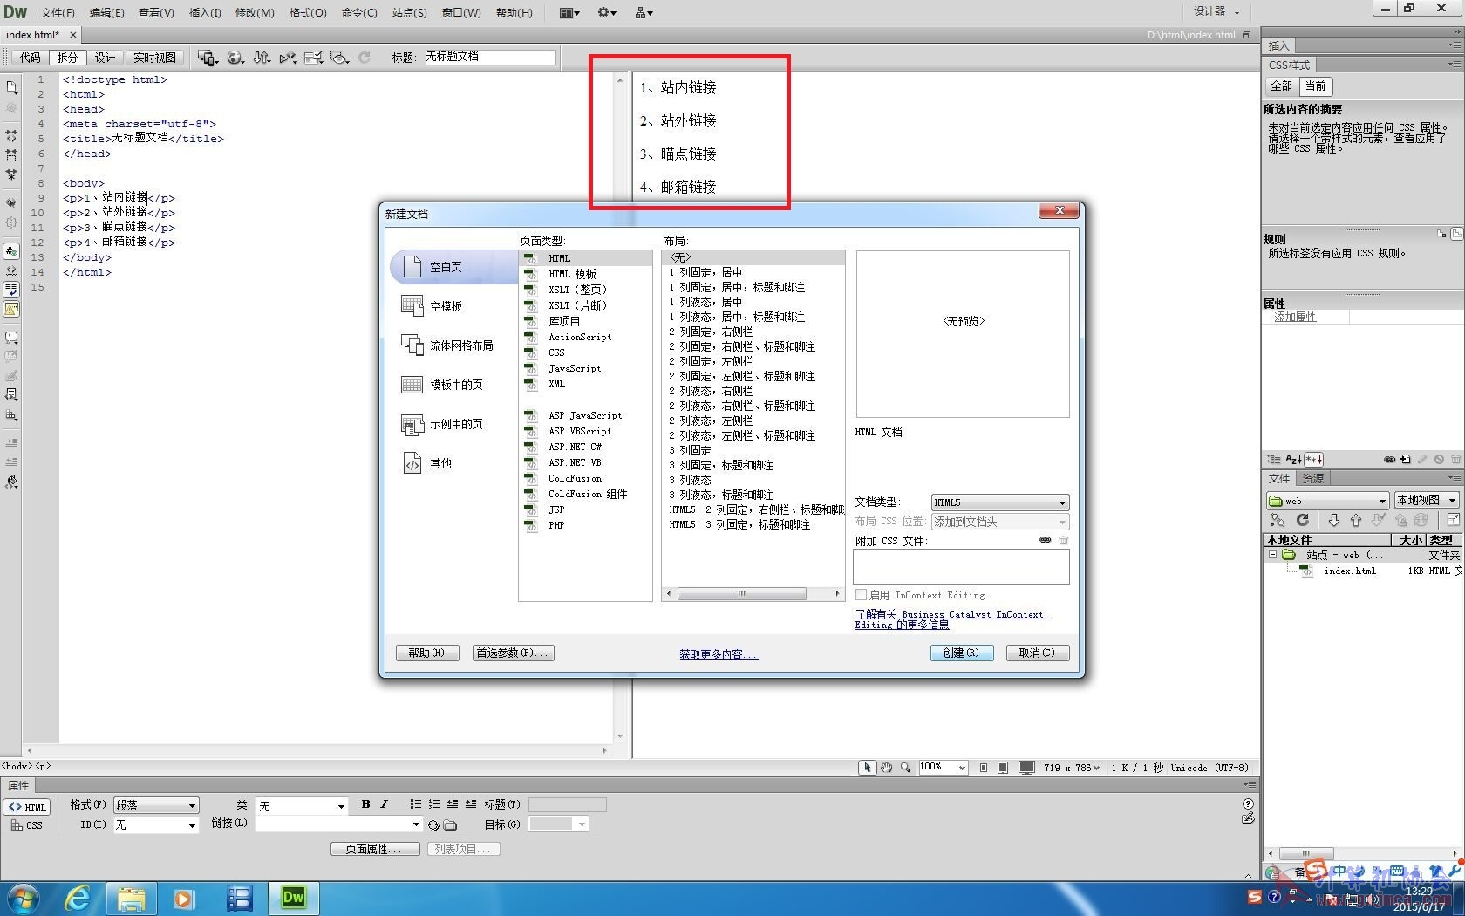Click the 页面属性... button
Image resolution: width=1465 pixels, height=916 pixels.
tap(375, 849)
